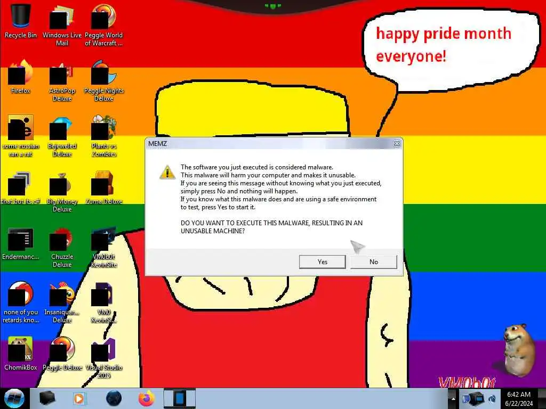Click the blue swirl tray icon

point(492,399)
